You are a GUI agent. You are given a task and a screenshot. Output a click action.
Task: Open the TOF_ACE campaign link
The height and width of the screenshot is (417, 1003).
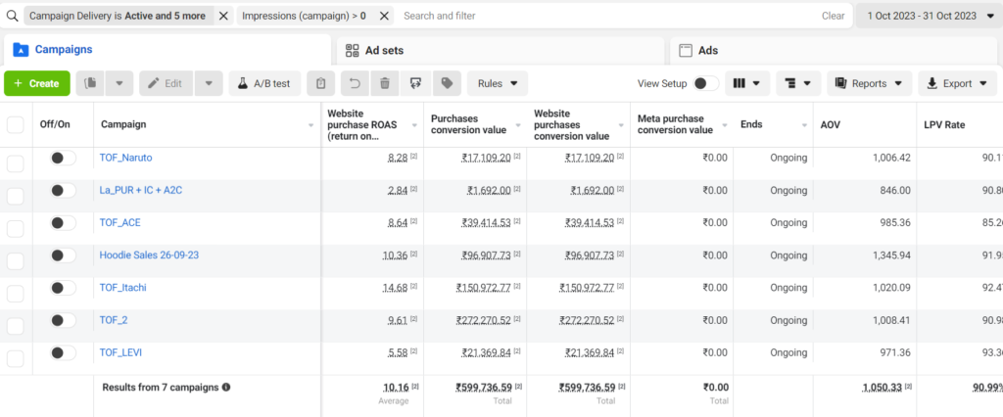point(120,222)
